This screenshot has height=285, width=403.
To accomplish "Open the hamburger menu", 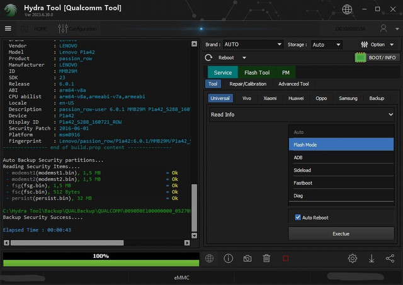I will pyautogui.click(x=8, y=28).
